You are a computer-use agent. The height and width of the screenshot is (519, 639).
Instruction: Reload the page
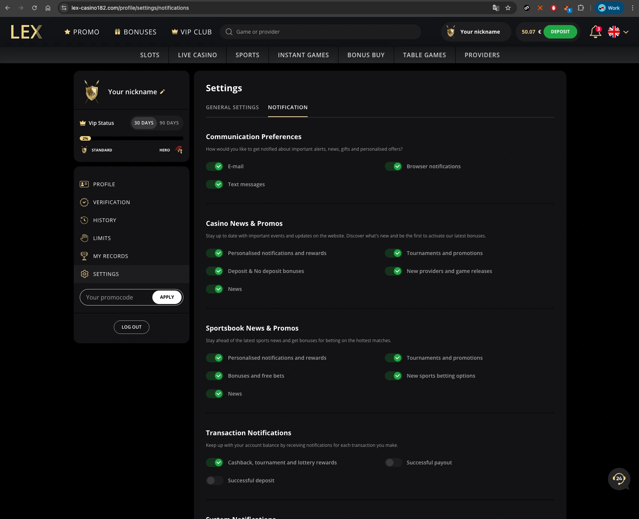point(34,8)
